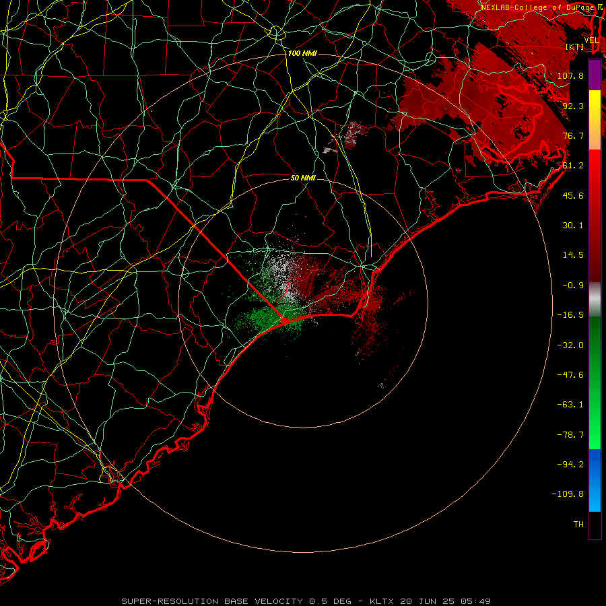Screen dimensions: 606x606
Task: Click the TH threshold label
Action: point(578,525)
